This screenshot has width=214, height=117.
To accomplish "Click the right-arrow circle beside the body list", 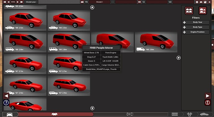I will click(179, 58).
